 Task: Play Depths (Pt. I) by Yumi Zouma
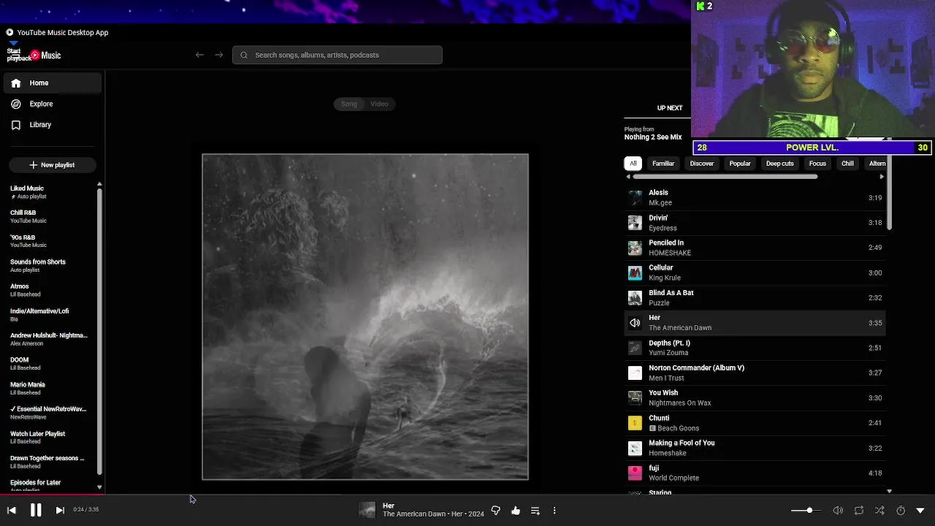coord(755,348)
